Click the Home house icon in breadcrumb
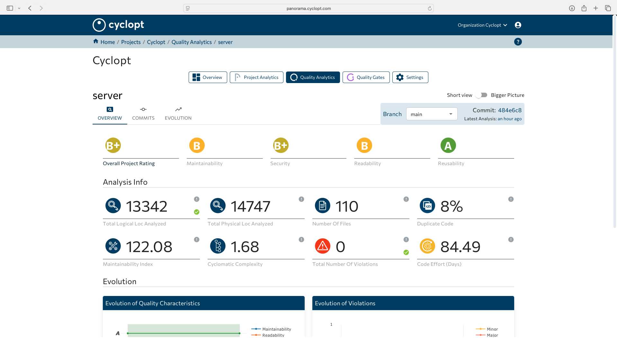Viewport: 617px width, 338px height. coord(96,41)
